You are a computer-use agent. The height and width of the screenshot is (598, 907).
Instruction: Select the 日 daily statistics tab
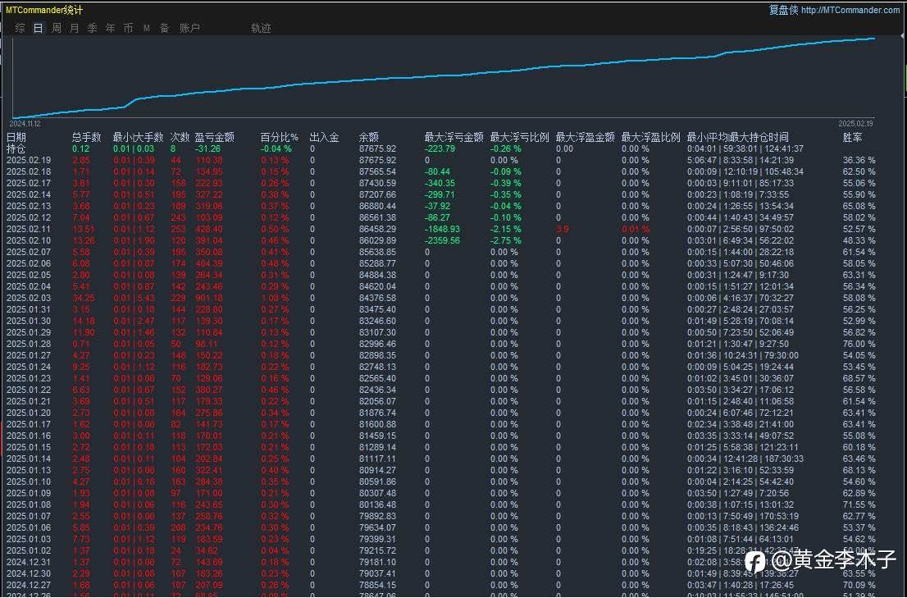[39, 28]
